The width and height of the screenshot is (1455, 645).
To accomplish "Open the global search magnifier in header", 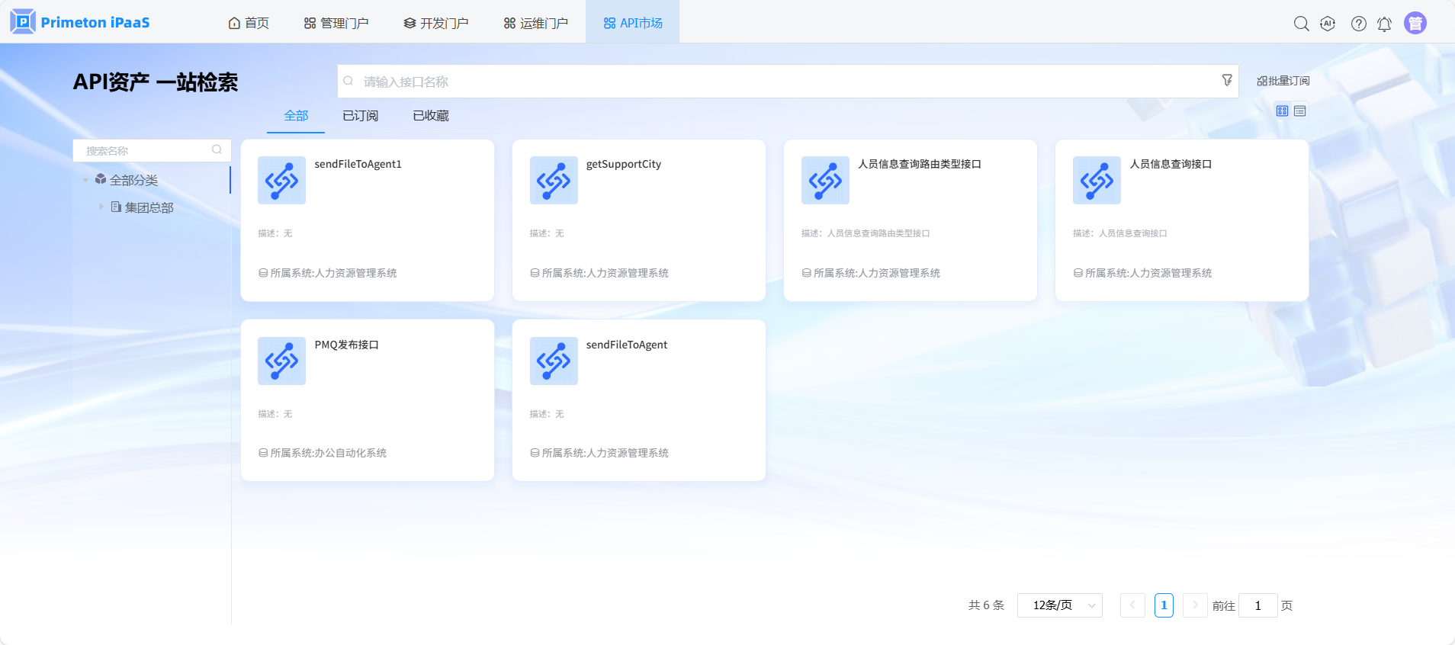I will [1302, 24].
